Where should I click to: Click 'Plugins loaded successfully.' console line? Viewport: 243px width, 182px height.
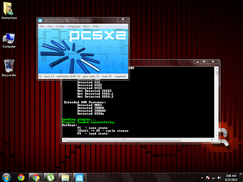pyautogui.click(x=88, y=122)
